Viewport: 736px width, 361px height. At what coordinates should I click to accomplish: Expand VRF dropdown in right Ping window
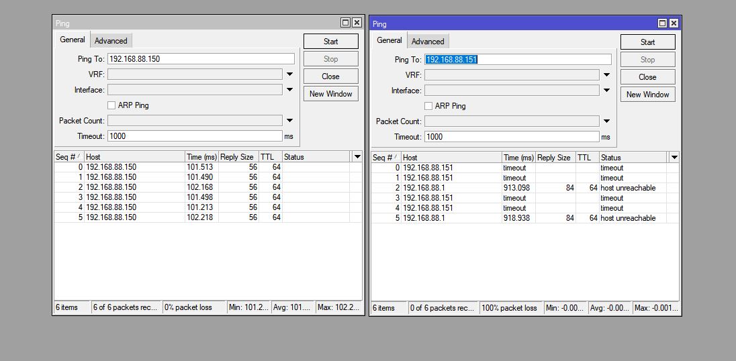tap(606, 75)
